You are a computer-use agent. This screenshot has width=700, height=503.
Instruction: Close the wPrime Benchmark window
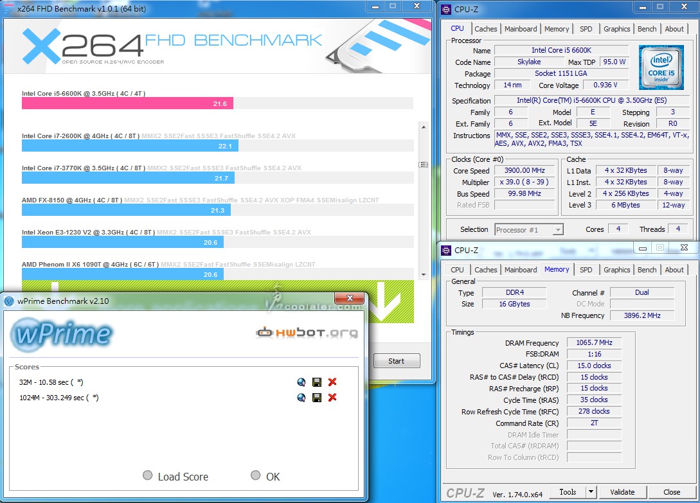point(350,298)
